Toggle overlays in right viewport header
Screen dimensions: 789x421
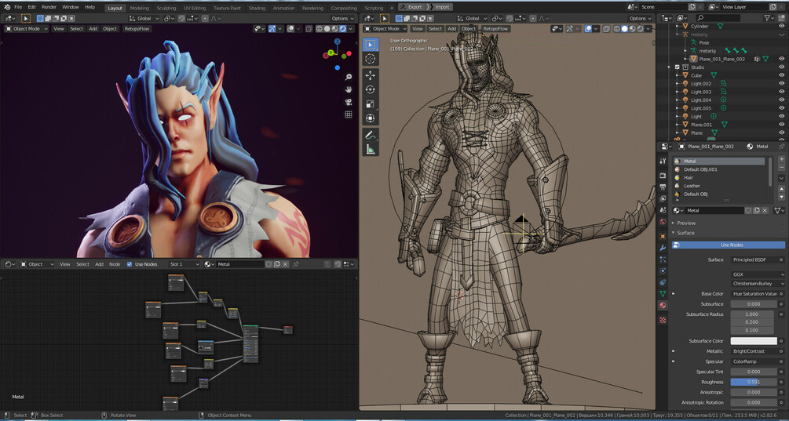tap(588, 29)
